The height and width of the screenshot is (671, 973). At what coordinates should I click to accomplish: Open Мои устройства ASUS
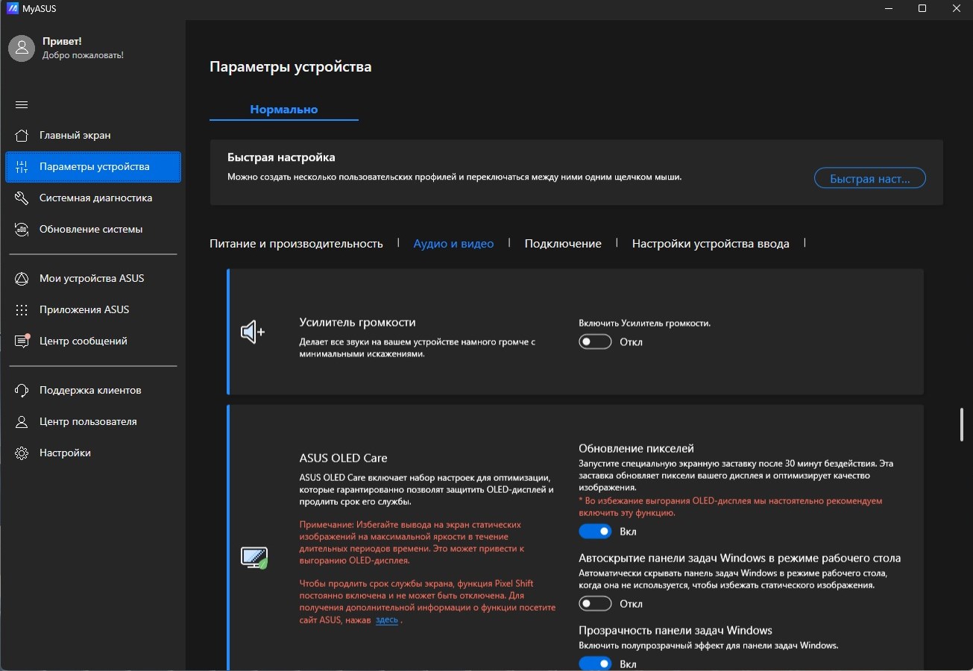coord(93,278)
